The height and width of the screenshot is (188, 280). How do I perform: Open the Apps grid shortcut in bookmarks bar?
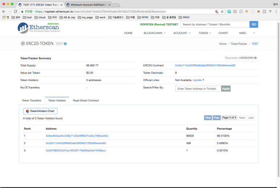(x=4, y=17)
